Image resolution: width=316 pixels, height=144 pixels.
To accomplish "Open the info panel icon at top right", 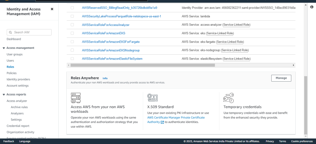I will click(x=312, y=7).
